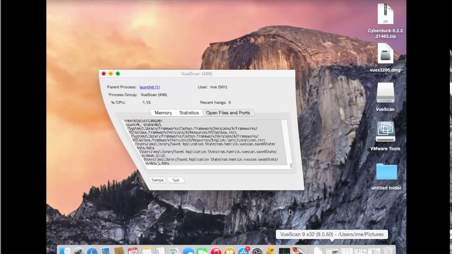Click the % CPU value 1.13
452x254 pixels.
click(146, 103)
